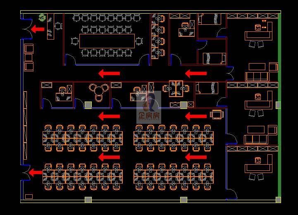Click the bottom-right office's L-shaped desk

click(x=260, y=164)
